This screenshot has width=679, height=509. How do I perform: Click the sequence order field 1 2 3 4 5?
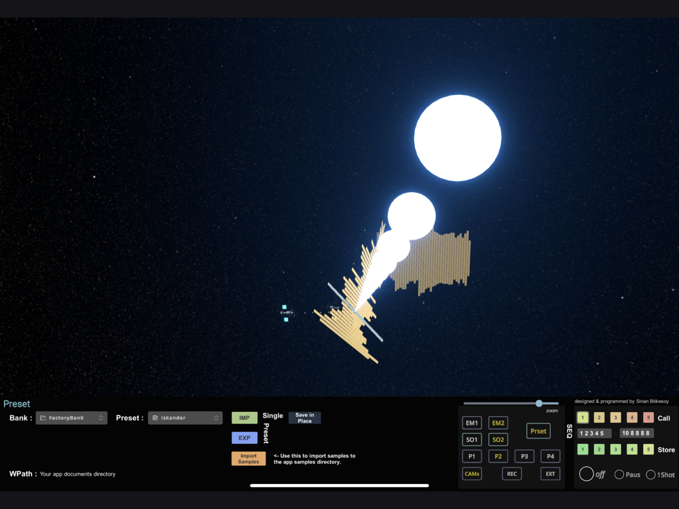tap(594, 433)
